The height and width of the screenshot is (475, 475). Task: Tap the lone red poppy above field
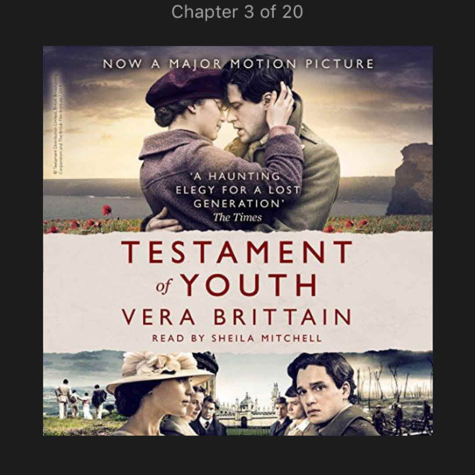pos(106,210)
